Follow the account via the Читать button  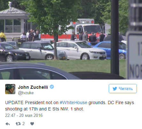tap(123, 88)
